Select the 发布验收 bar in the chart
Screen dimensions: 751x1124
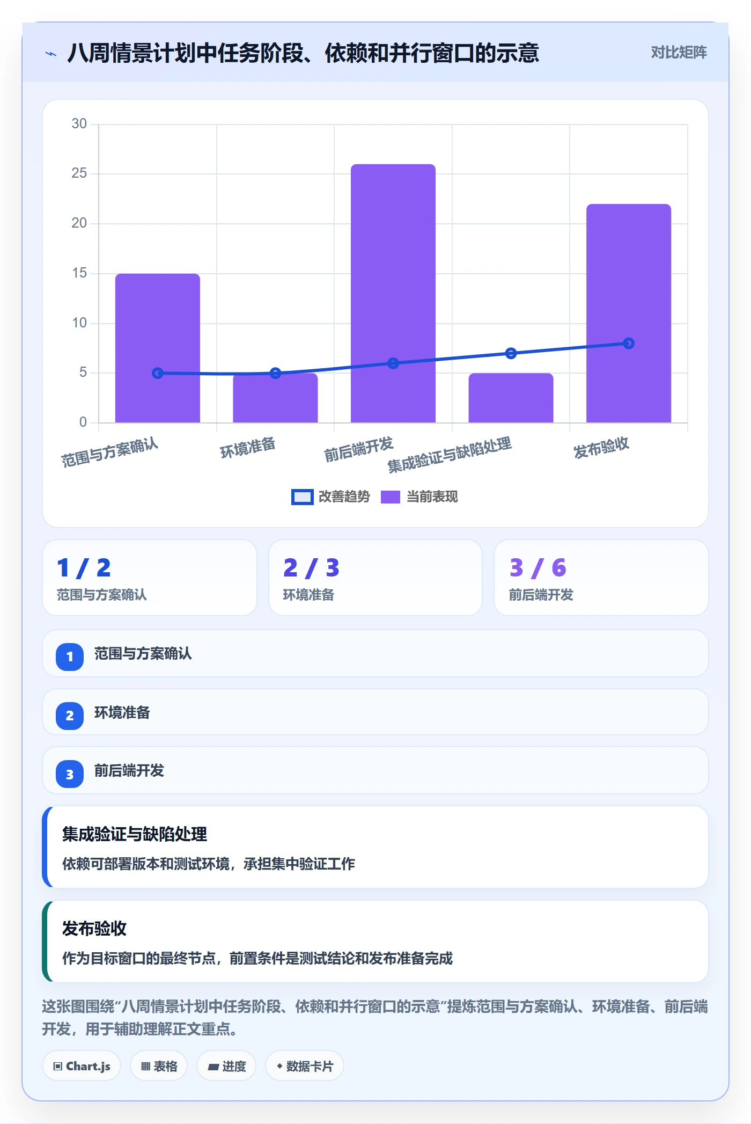(x=629, y=313)
